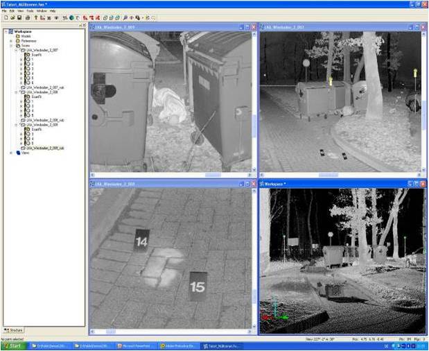Screen dimensions: 429x351
Task: Click the purple pan toolbar icon
Action: 132,18
